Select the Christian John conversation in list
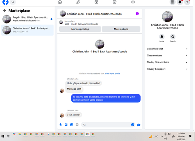 (x=27, y=30)
